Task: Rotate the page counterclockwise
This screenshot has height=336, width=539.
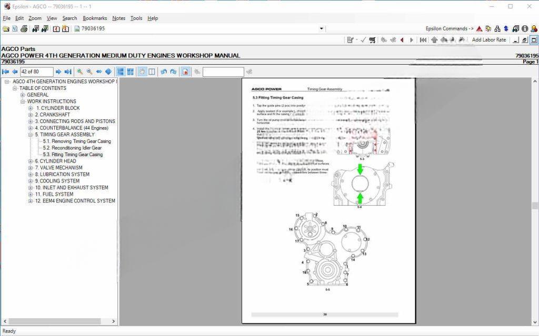Action: [x=164, y=72]
